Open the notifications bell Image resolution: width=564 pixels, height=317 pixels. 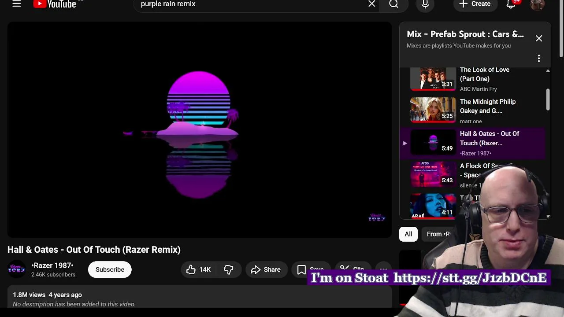[511, 4]
